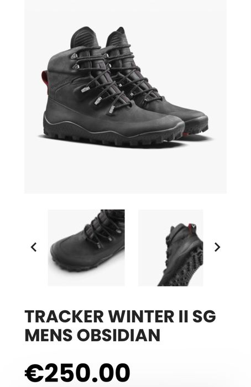Click the laces in the toe close-up thumbnail
Screen dimensions: 251x387
pos(103,231)
